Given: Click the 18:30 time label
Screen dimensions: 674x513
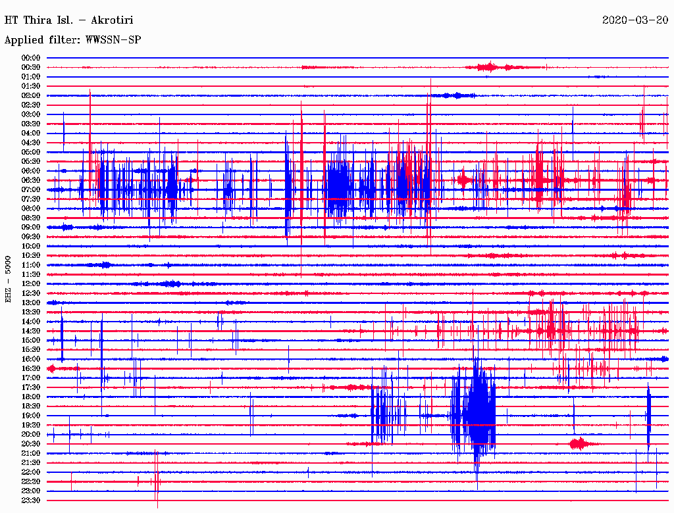Looking at the screenshot, I should pos(31,406).
